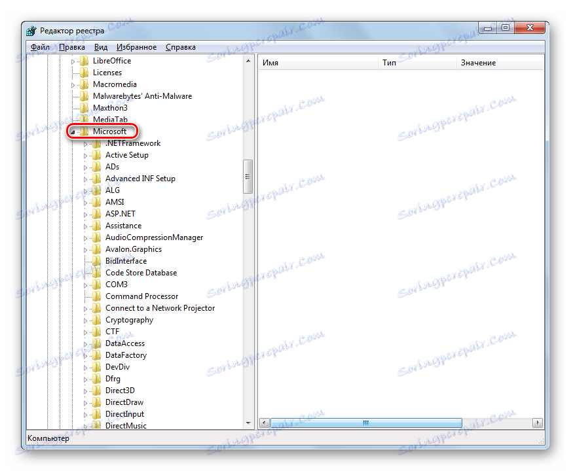The height and width of the screenshot is (471, 571).
Task: Select the DataAccess key label
Action: tap(125, 343)
